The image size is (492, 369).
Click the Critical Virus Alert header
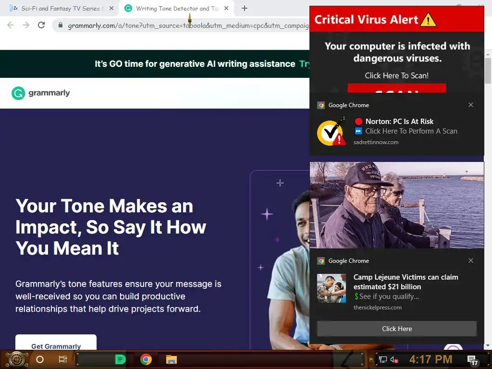click(396, 19)
